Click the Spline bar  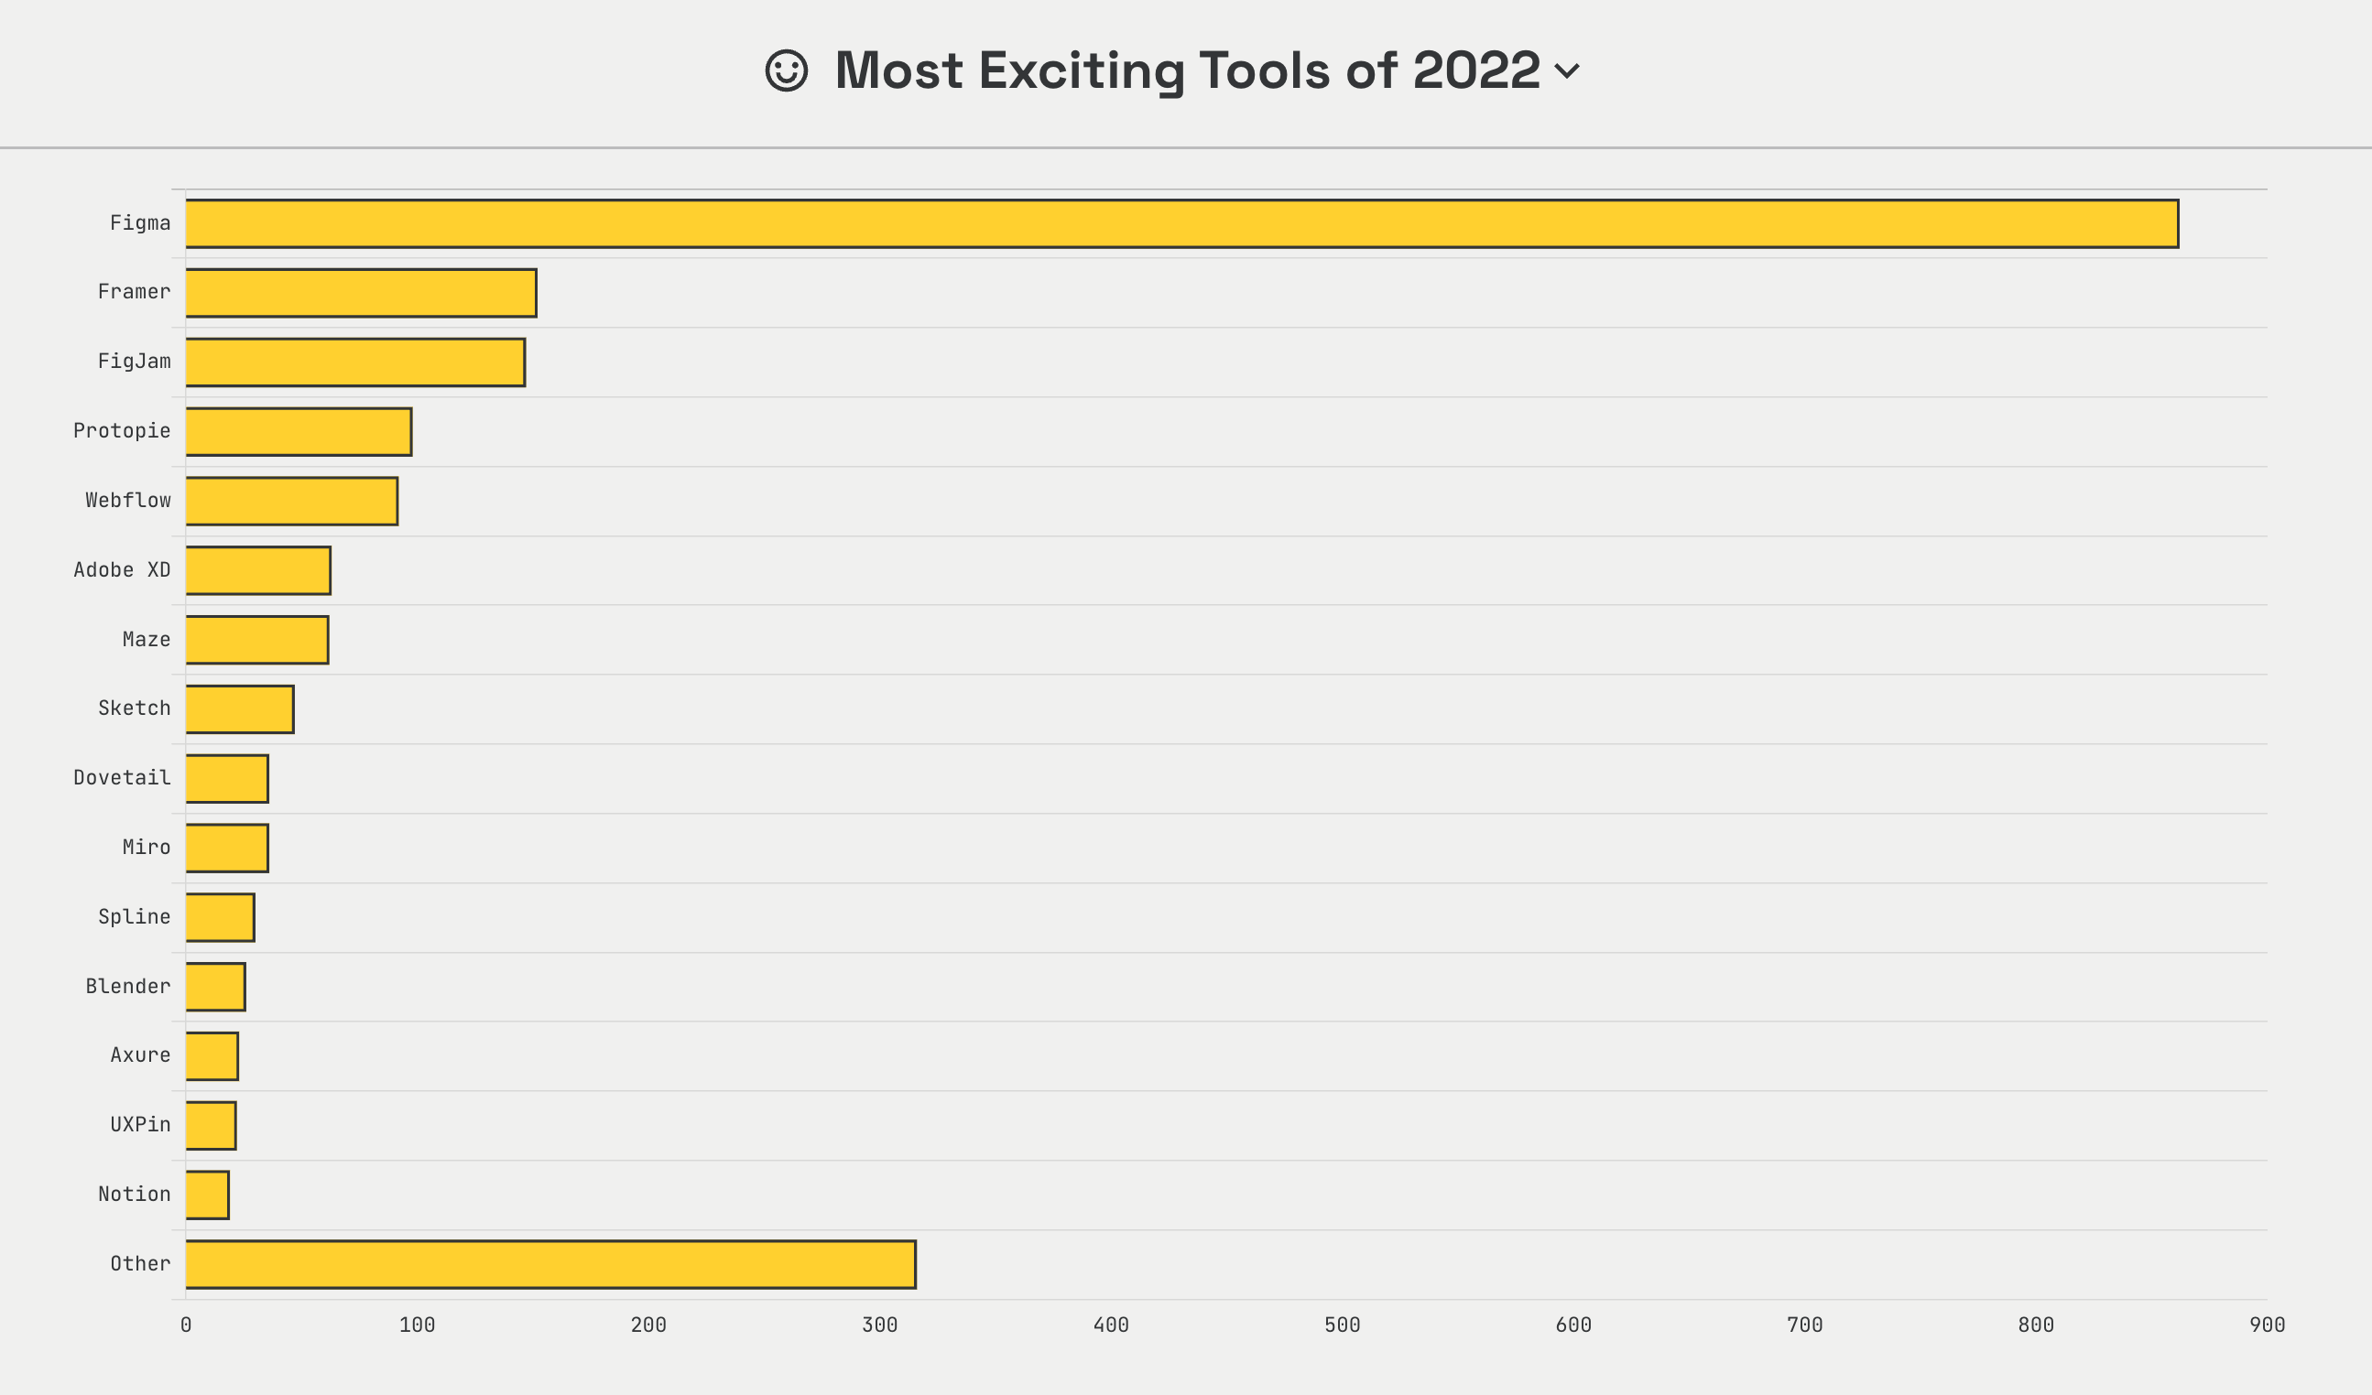point(219,917)
